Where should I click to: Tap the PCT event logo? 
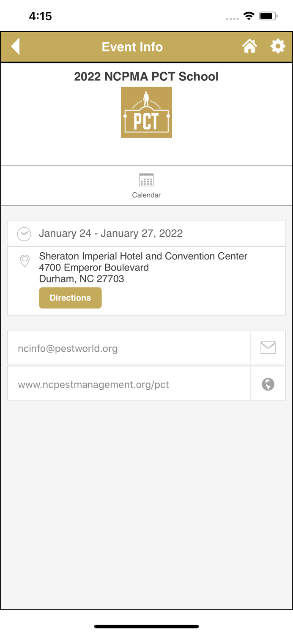(146, 112)
